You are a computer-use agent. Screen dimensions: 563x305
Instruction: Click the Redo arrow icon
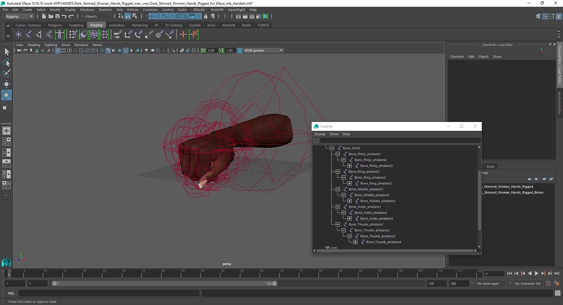coord(71,16)
